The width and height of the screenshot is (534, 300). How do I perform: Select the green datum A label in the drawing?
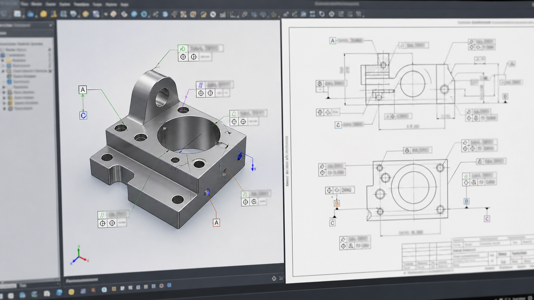pyautogui.click(x=332, y=41)
